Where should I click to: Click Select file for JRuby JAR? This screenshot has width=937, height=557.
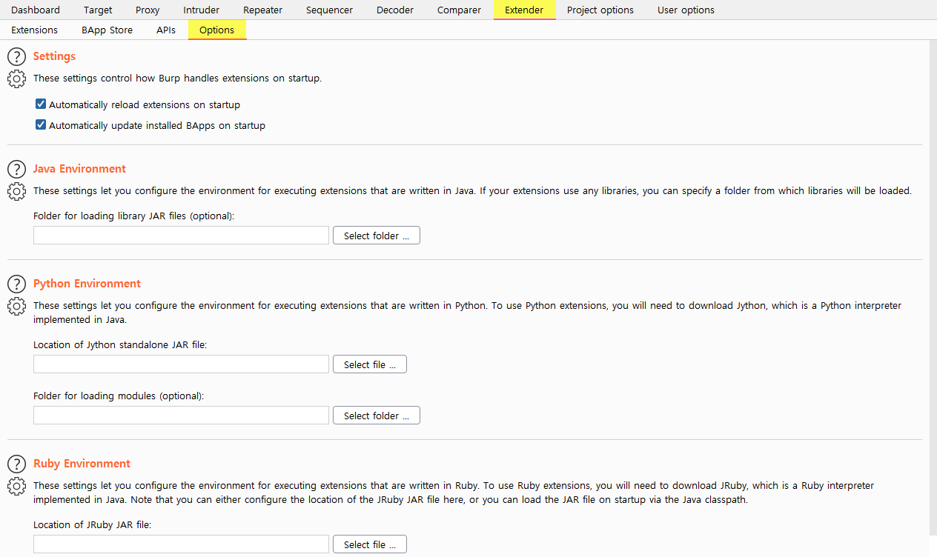(370, 544)
